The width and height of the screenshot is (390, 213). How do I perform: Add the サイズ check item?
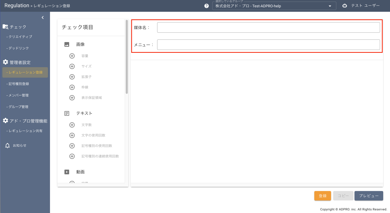(72, 66)
